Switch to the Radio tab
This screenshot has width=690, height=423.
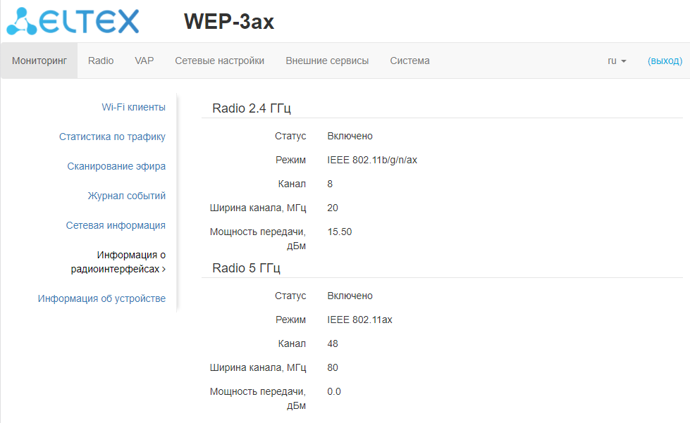point(101,61)
